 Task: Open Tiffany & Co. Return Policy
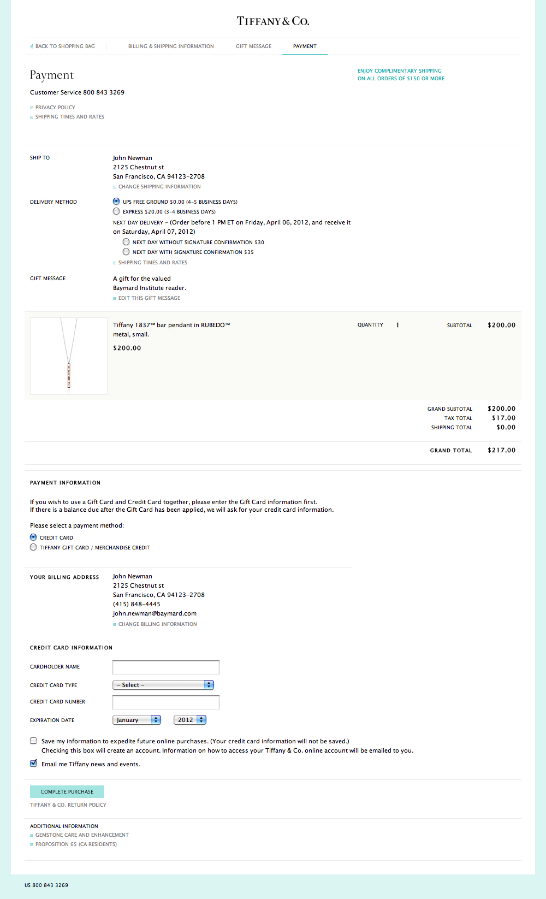pos(68,805)
